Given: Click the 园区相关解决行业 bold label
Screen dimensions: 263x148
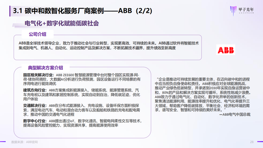Looking at the screenshot, I should click(39, 75).
